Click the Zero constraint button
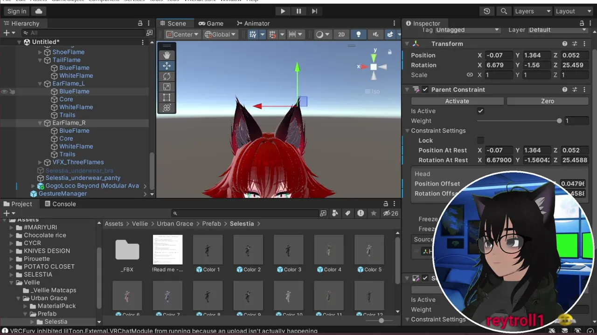 [x=548, y=101]
